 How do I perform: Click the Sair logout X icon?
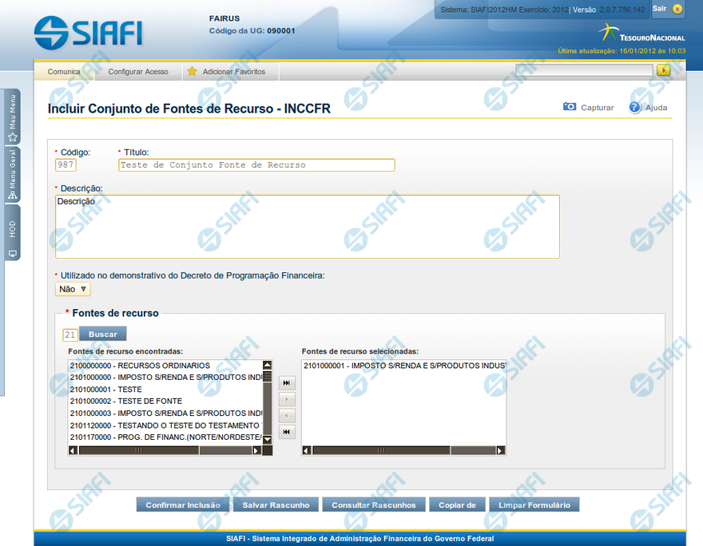click(x=677, y=9)
